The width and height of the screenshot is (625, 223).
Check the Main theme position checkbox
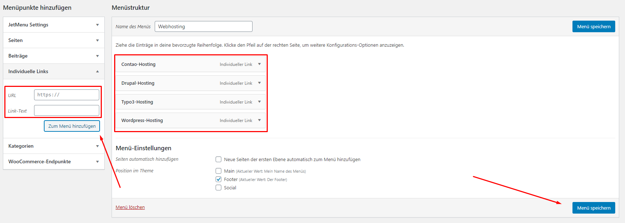tap(218, 171)
